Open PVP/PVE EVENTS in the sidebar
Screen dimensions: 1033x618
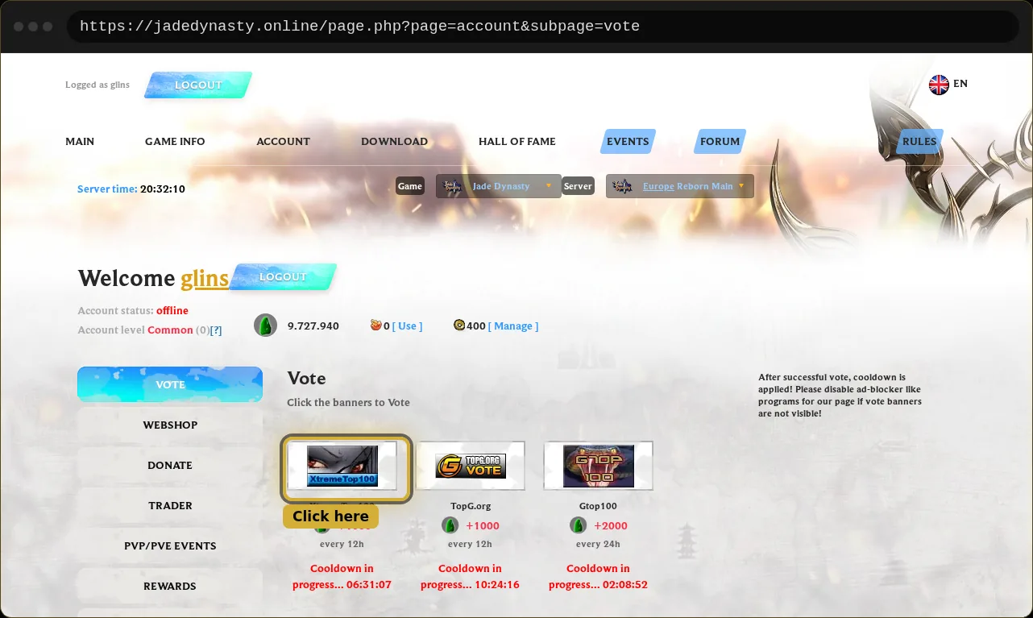(170, 545)
